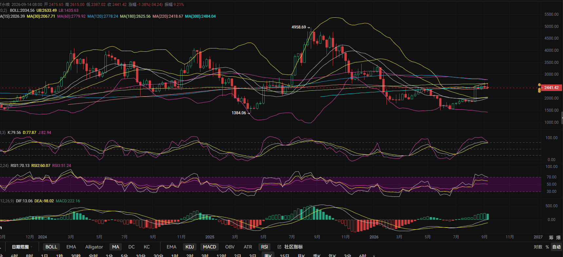Switch price scale to % percentage

(547, 247)
